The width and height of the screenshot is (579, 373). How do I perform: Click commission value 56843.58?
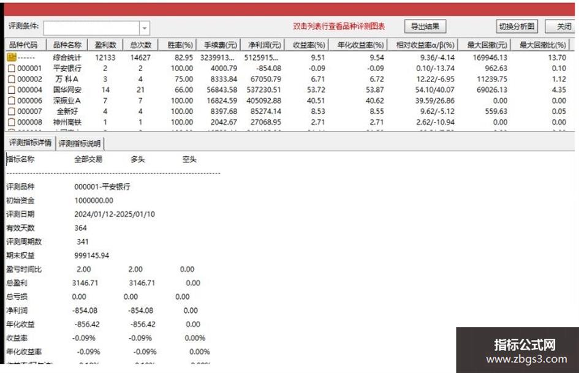click(x=222, y=90)
